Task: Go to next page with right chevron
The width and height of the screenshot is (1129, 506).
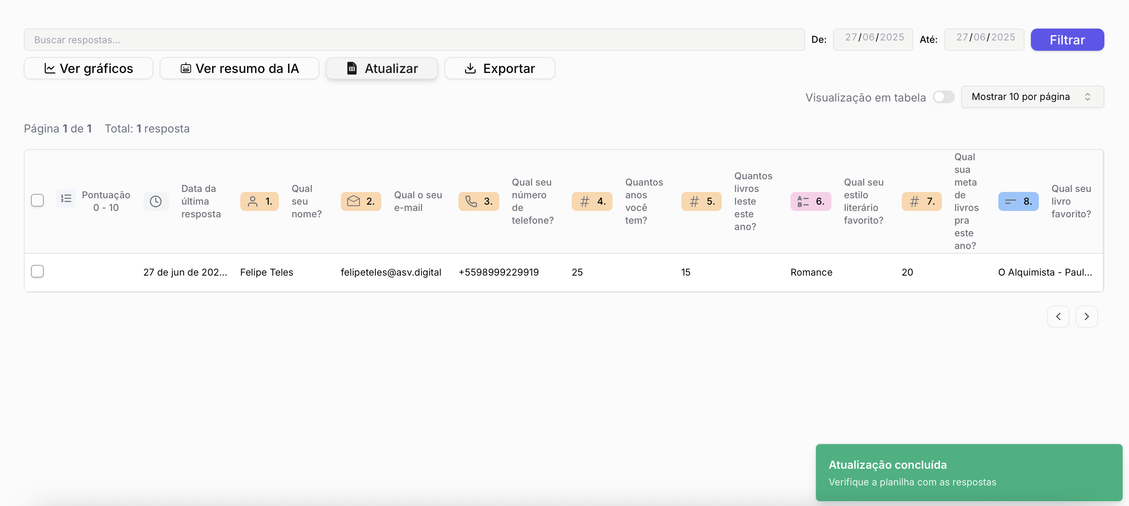Action: point(1086,316)
